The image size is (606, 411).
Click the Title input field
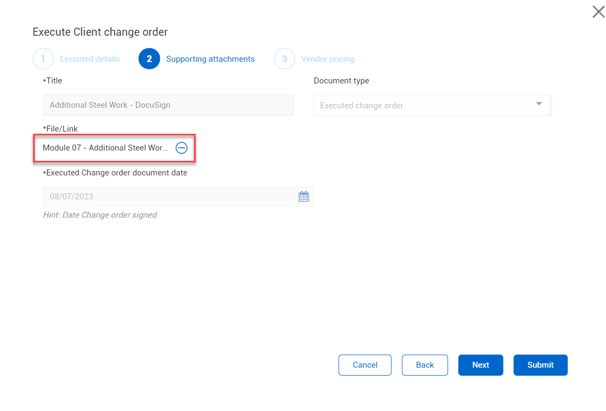click(168, 105)
